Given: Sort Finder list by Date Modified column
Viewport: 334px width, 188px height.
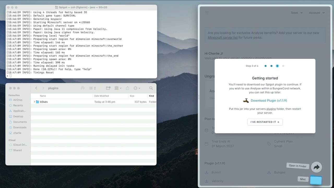Looking at the screenshot, I should pyautogui.click(x=102, y=96).
